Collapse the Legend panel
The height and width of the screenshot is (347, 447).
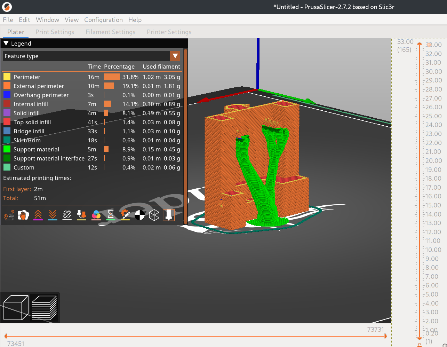click(6, 43)
